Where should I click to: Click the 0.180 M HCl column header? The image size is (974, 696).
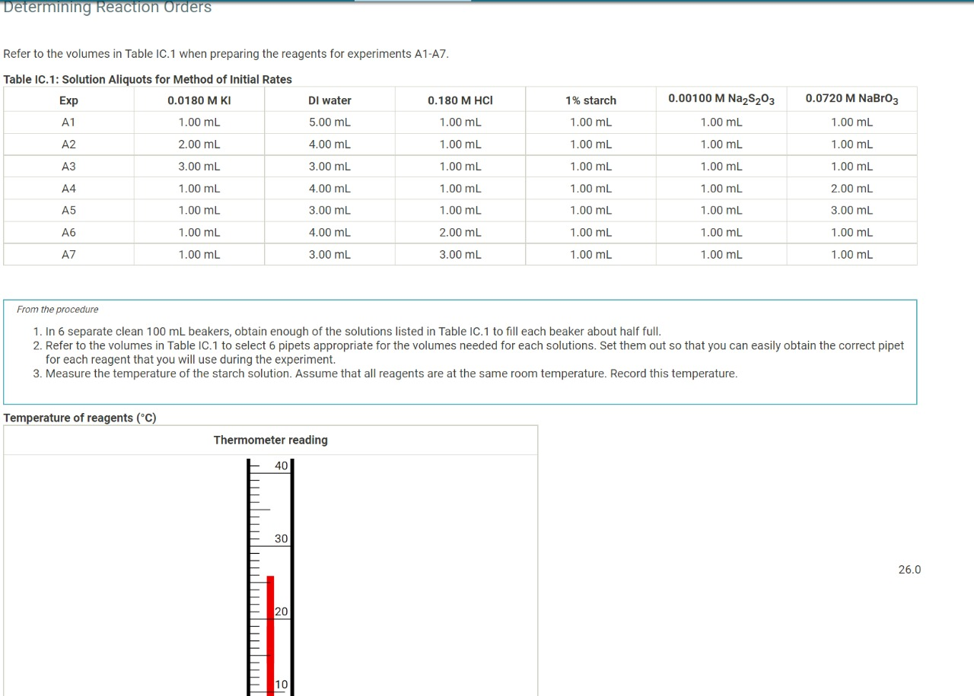pyautogui.click(x=460, y=100)
